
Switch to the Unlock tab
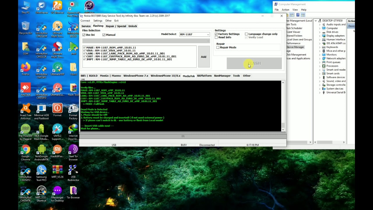(133, 26)
